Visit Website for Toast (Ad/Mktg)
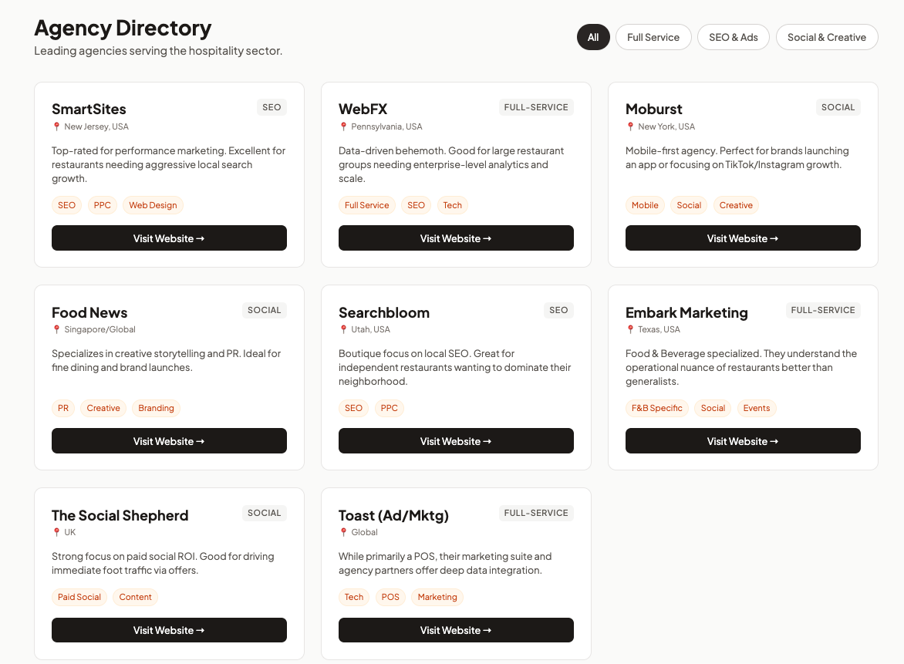 click(455, 630)
